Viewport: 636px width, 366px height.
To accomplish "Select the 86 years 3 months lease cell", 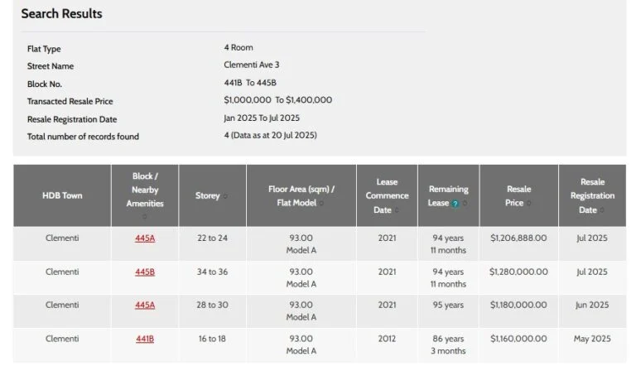I will click(448, 344).
